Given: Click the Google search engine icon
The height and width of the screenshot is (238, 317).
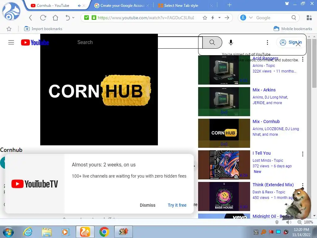Looking at the screenshot, I should tap(243, 18).
